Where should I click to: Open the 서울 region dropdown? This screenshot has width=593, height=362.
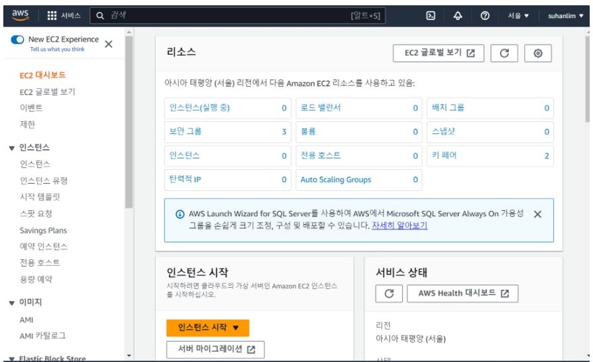click(x=518, y=15)
